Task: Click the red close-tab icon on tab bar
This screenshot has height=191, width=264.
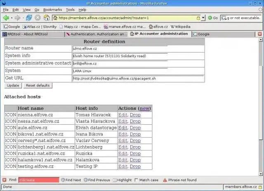Action: (260, 34)
